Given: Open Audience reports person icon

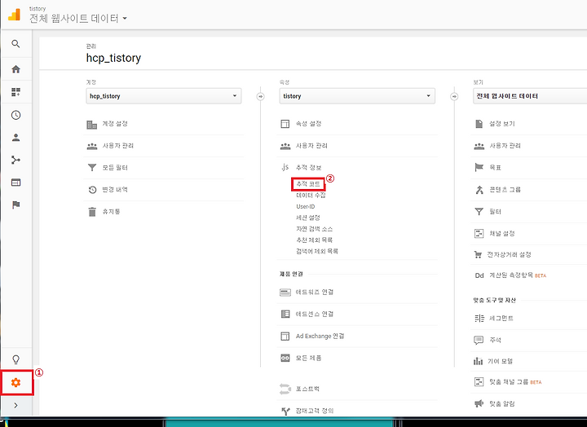Looking at the screenshot, I should [x=15, y=138].
